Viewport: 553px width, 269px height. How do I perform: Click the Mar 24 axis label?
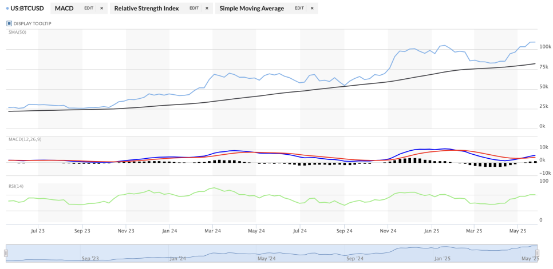click(212, 231)
